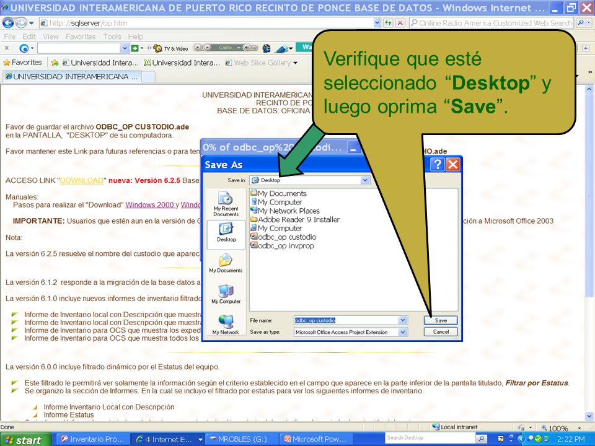This screenshot has width=595, height=446.
Task: Expand the Save in Desktop dropdown
Action: pyautogui.click(x=365, y=180)
